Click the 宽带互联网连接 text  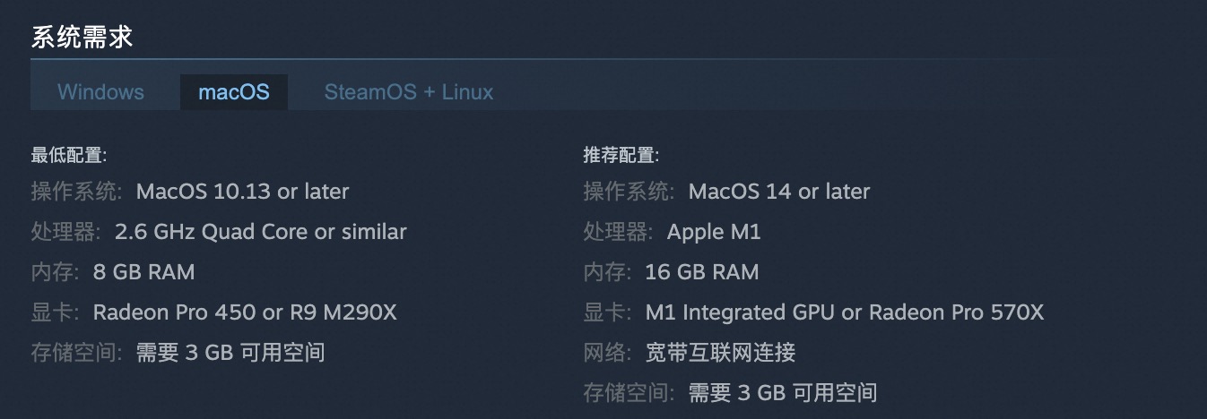pos(721,353)
